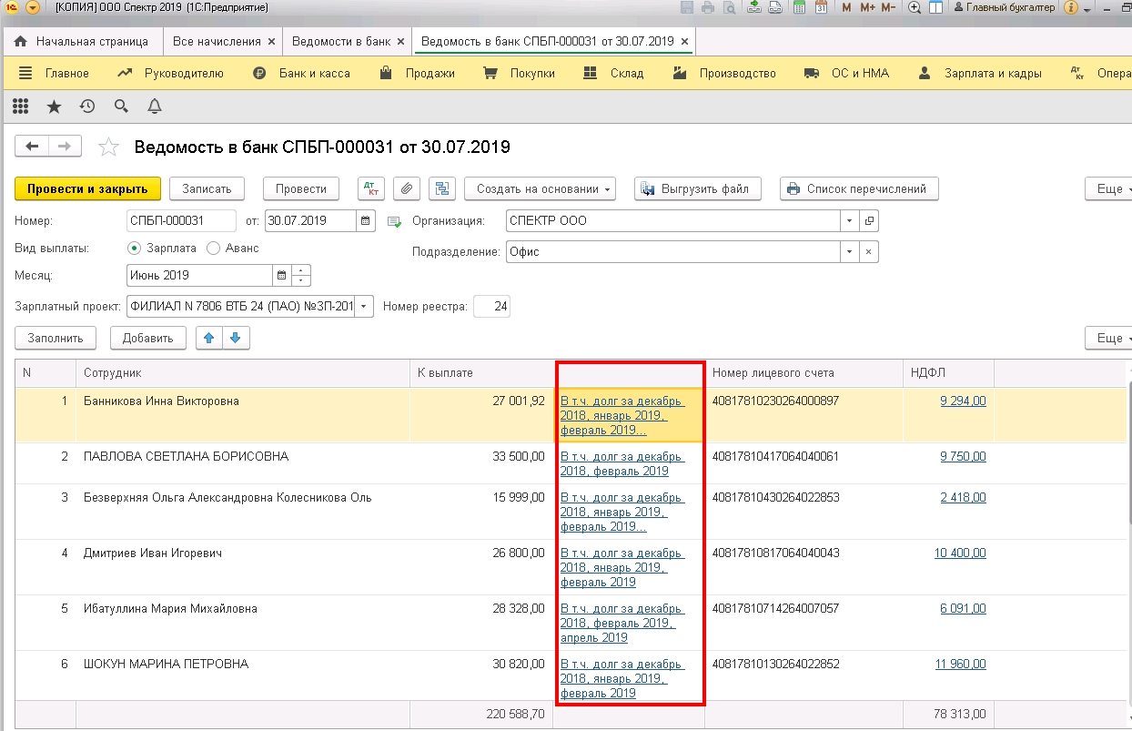Open notifications bell icon
Viewport: 1132px width, 731px height.
tap(155, 107)
